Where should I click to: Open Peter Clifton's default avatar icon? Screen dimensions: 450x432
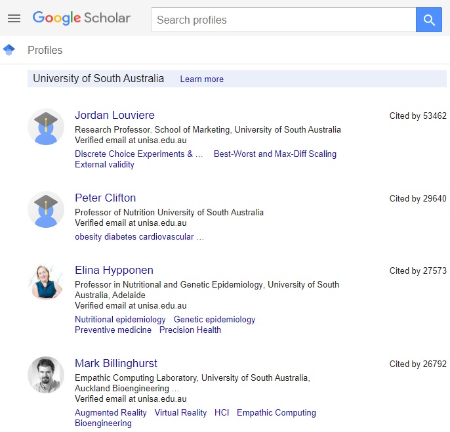pos(46,209)
